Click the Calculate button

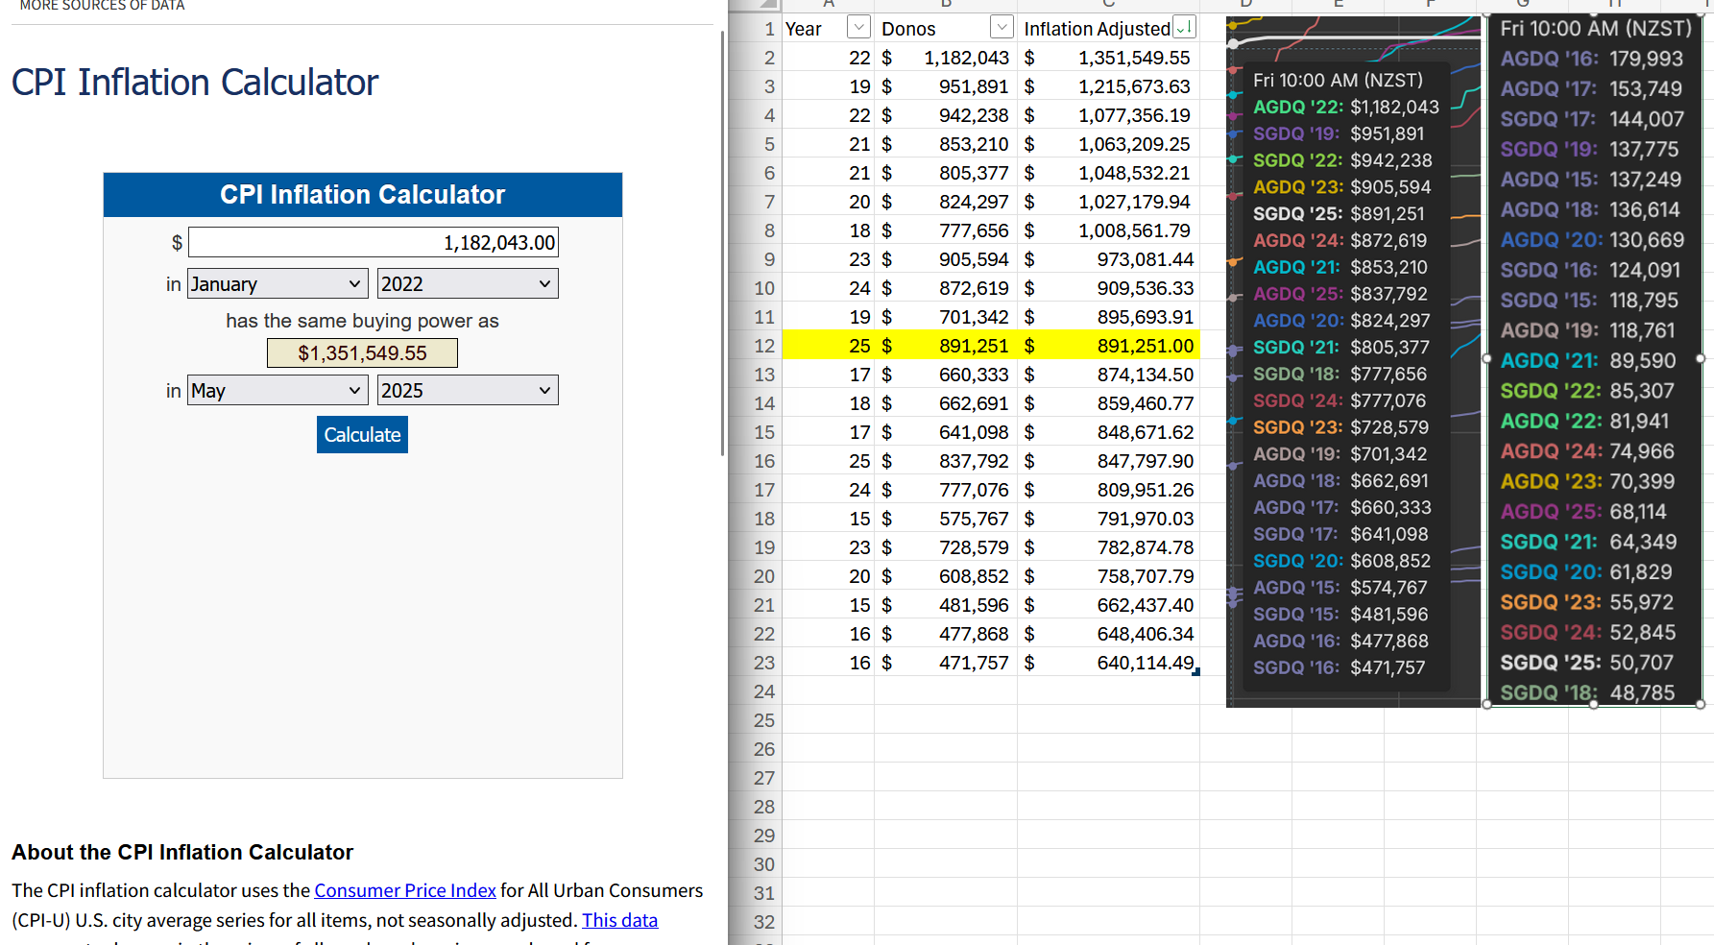click(x=362, y=434)
